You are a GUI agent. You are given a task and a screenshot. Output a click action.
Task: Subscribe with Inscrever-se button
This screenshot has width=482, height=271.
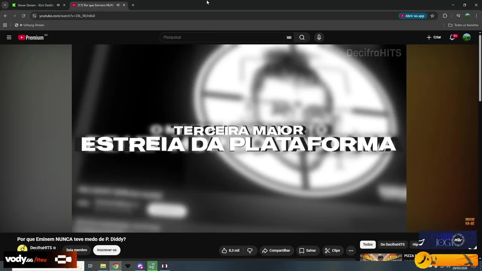[x=107, y=250]
